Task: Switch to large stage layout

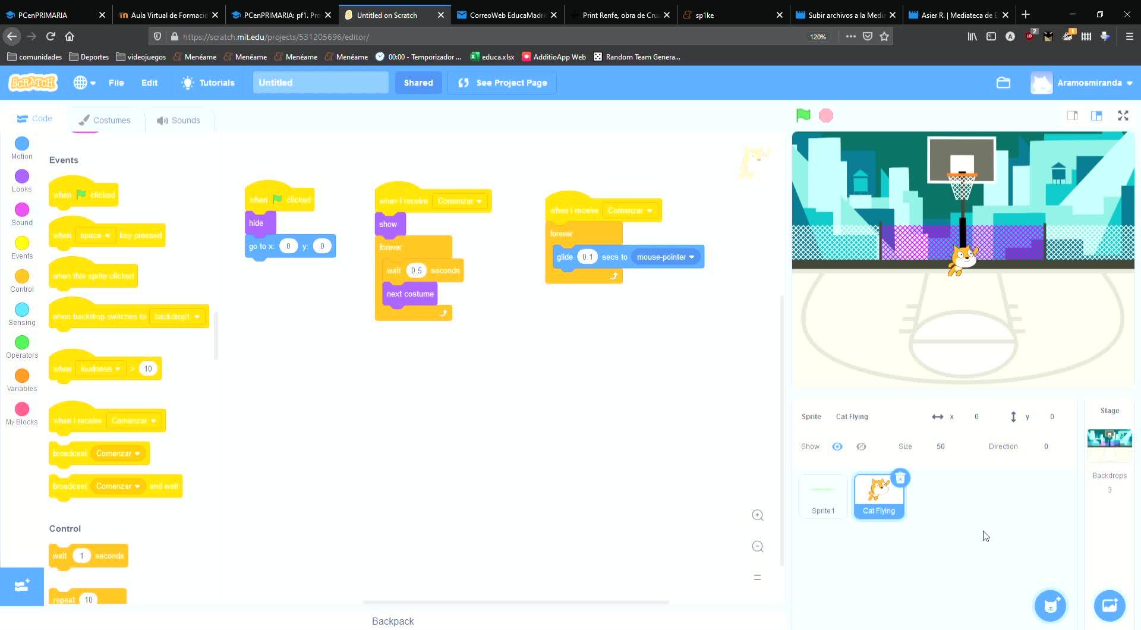Action: tap(1096, 116)
